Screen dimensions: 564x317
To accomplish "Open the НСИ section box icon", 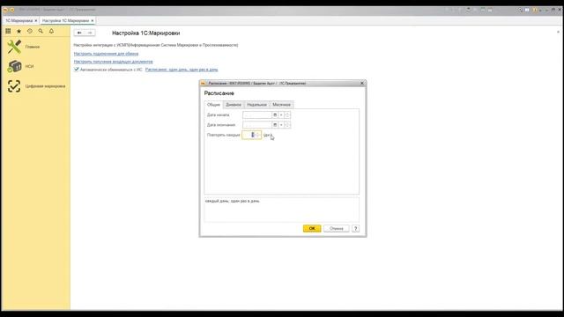I will 14,66.
